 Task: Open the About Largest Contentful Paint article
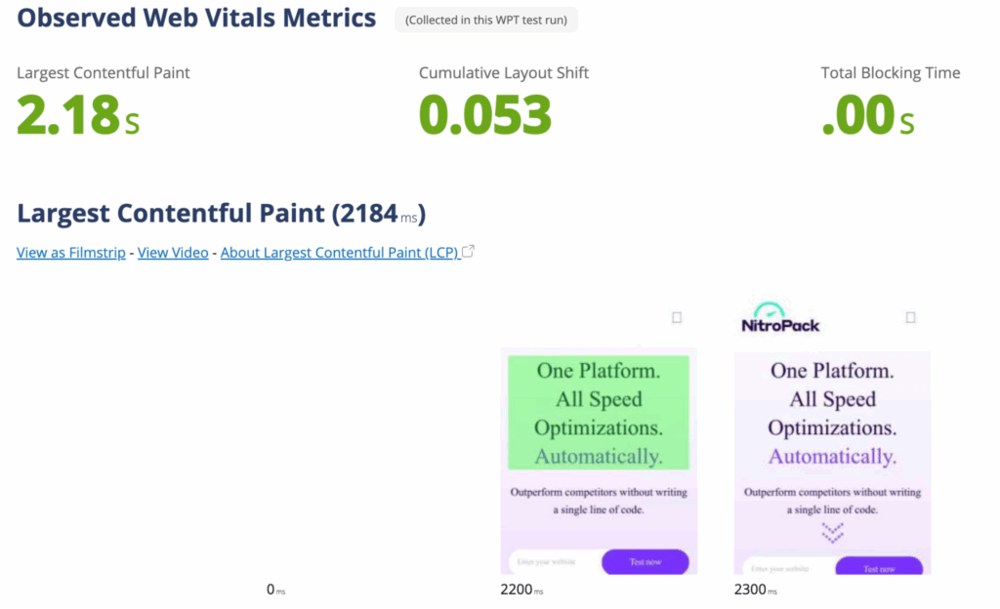[x=338, y=252]
